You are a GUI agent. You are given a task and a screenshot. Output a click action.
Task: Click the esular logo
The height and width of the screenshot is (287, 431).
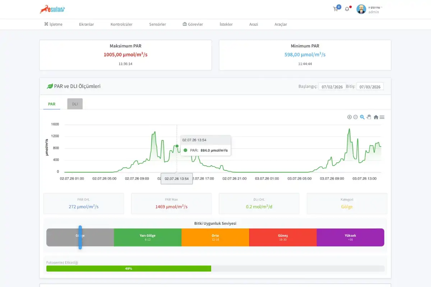tap(52, 9)
